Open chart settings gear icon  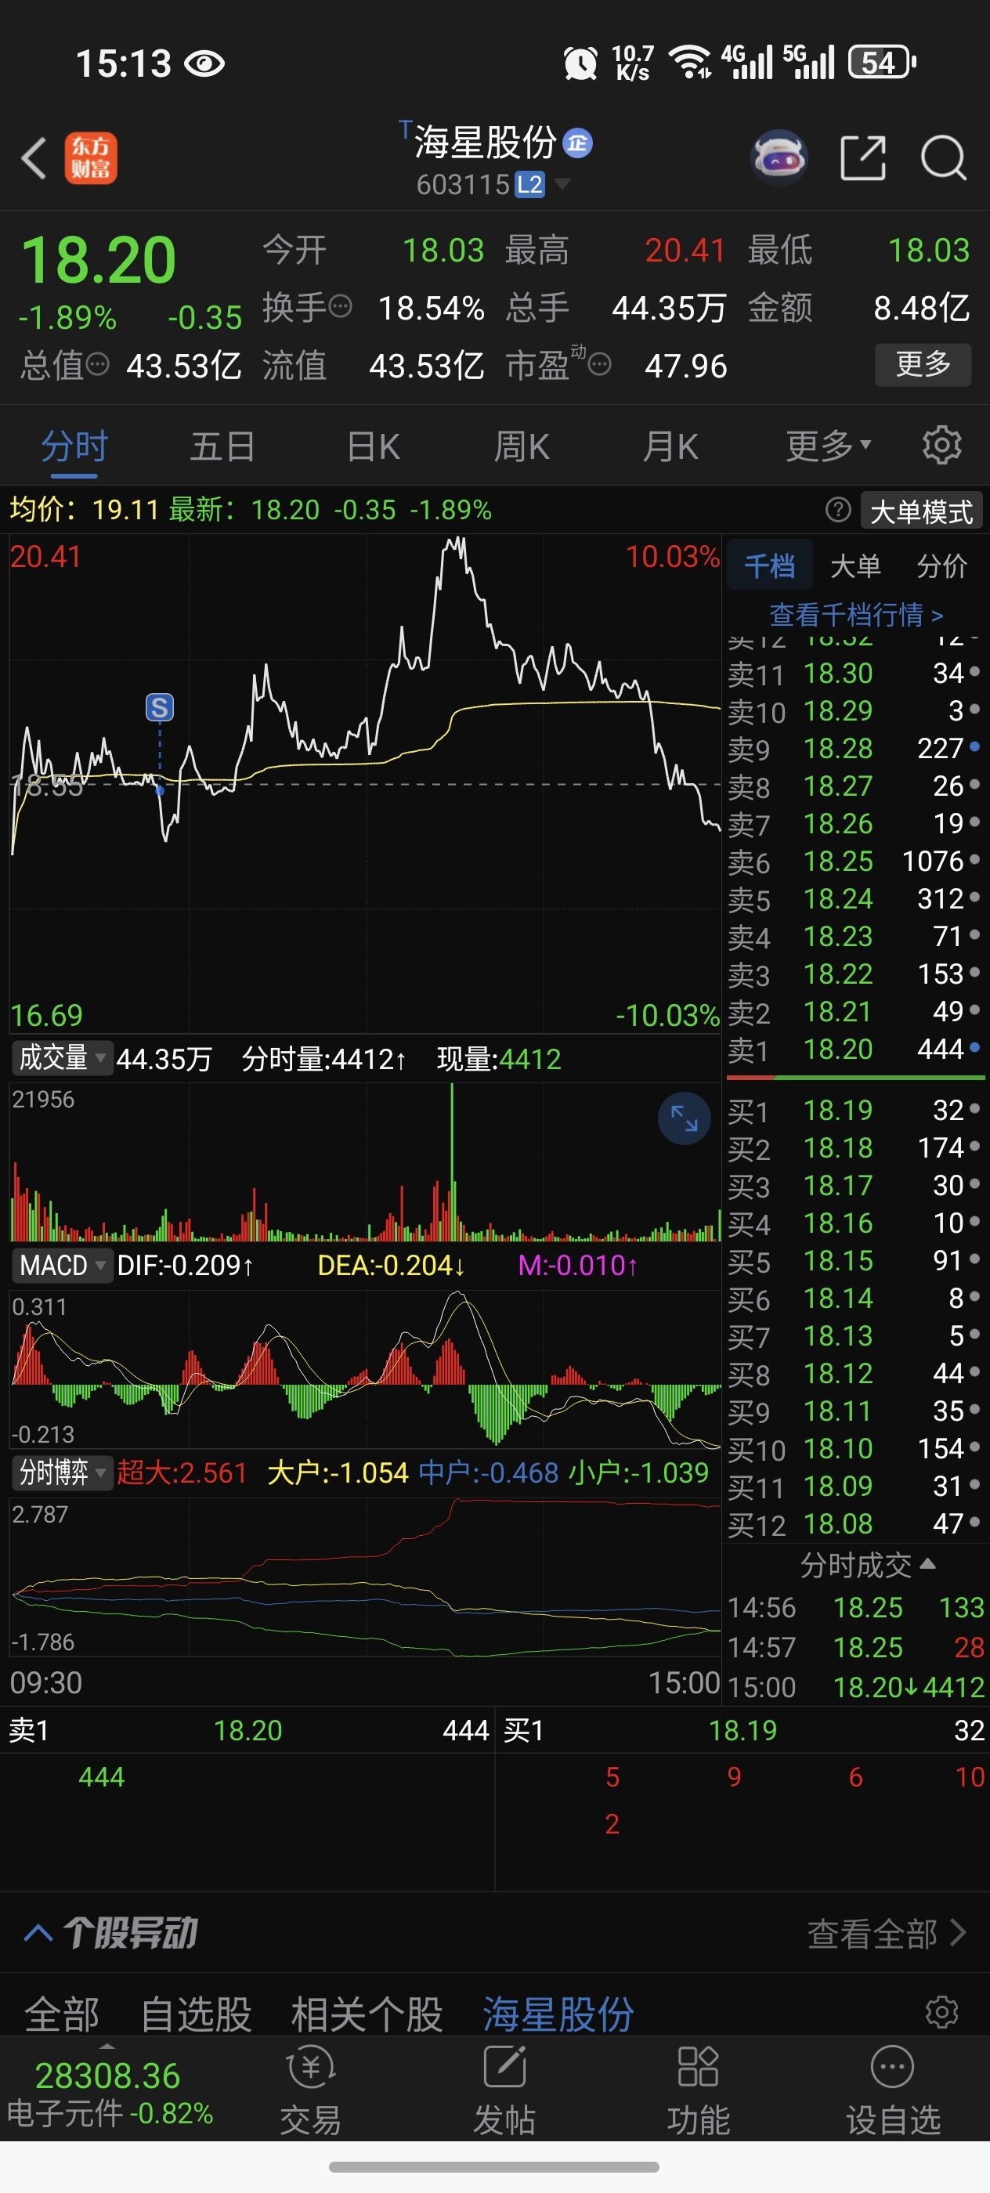click(x=941, y=444)
